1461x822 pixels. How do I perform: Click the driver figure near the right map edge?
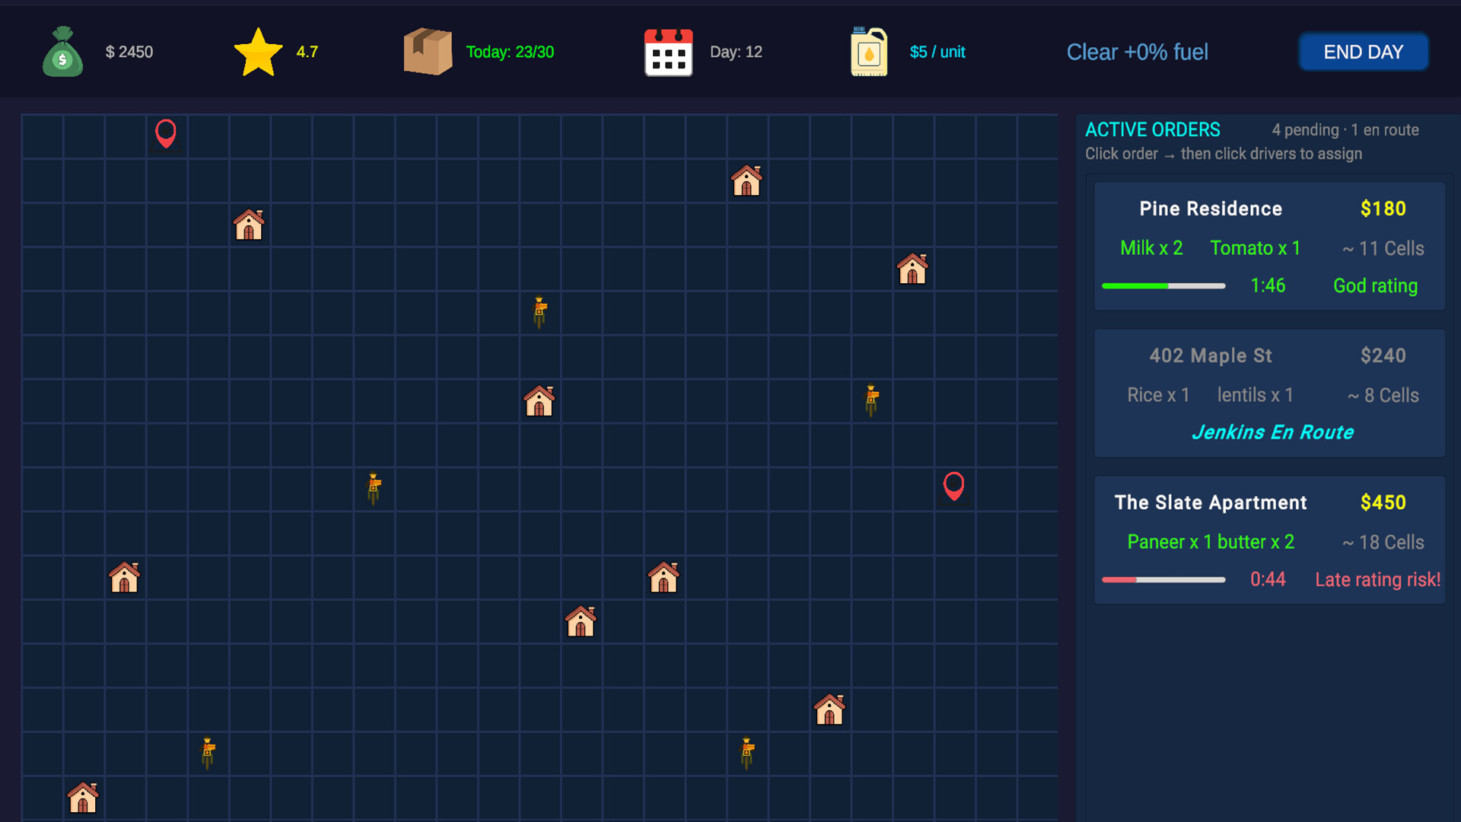point(871,400)
